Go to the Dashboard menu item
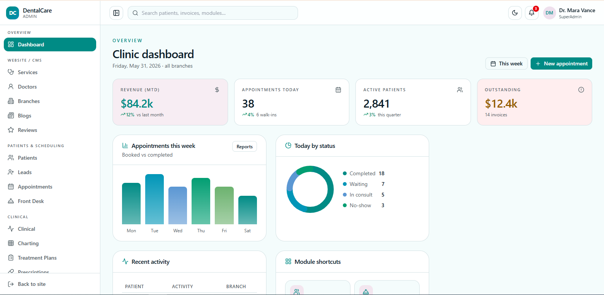The height and width of the screenshot is (295, 604). click(x=50, y=44)
